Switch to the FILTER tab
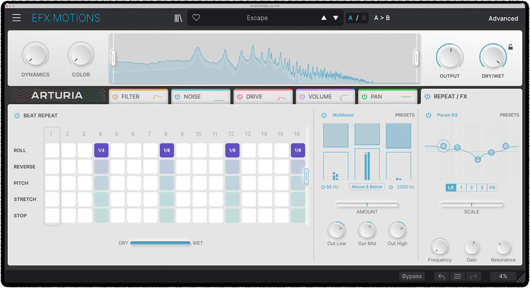Screen dimensions: 530x288 point(138,97)
